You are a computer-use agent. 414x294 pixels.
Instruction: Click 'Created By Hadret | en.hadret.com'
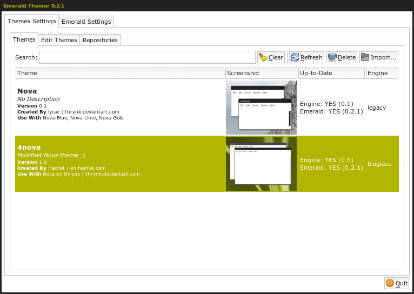click(62, 168)
